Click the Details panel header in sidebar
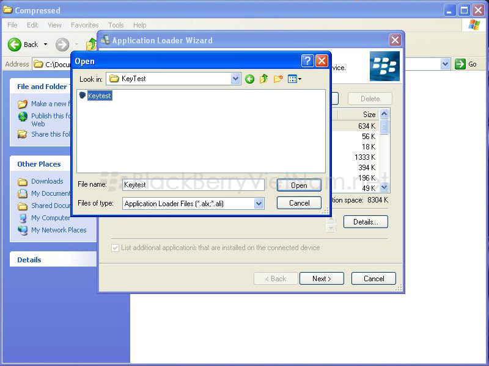The width and height of the screenshot is (489, 366). point(53,260)
